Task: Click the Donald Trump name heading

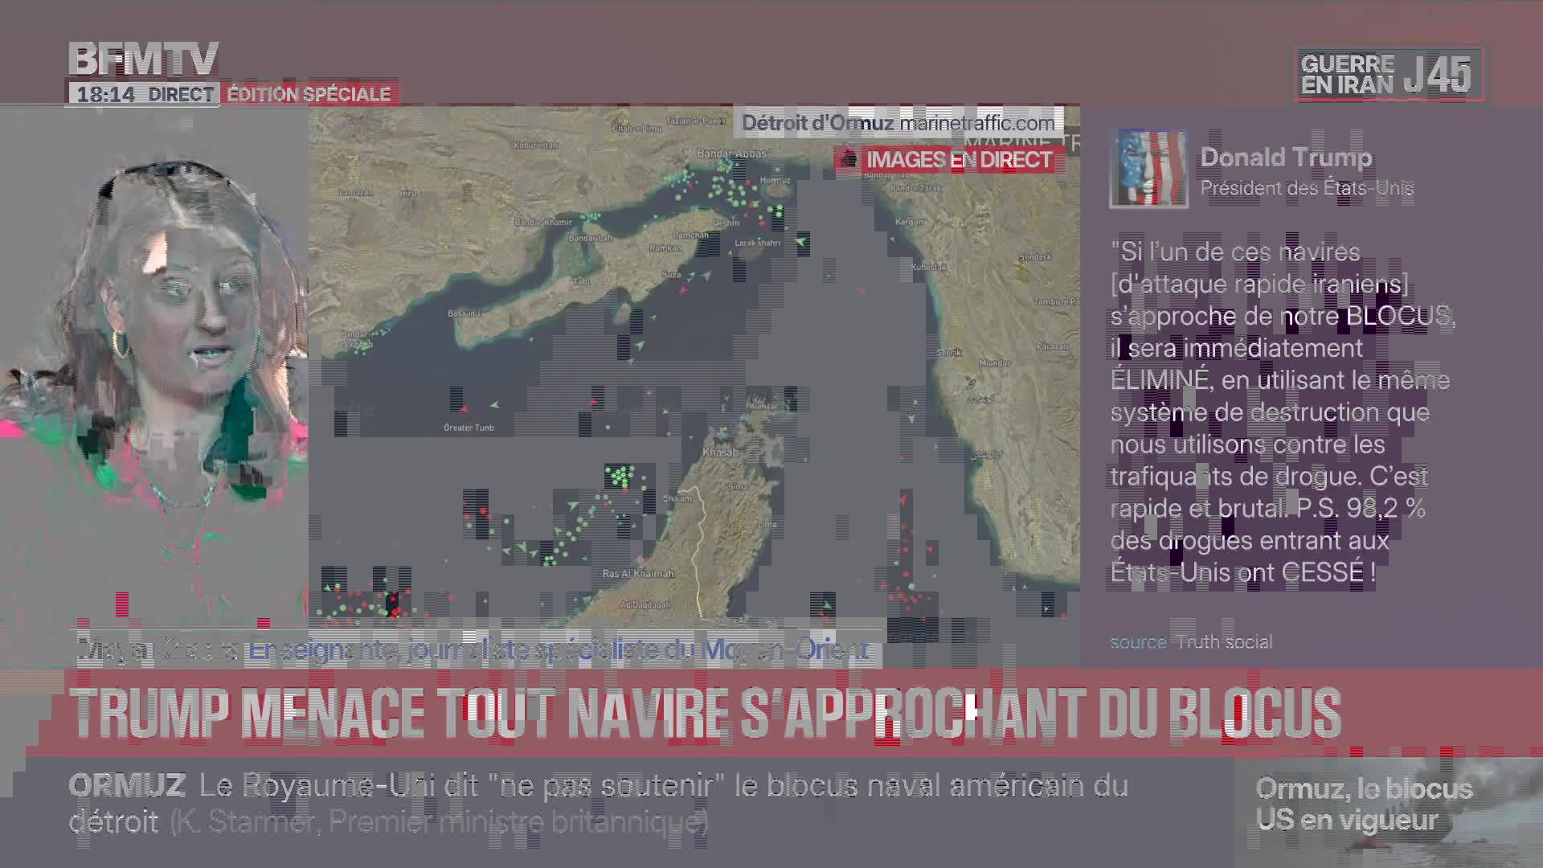Action: coord(1286,158)
